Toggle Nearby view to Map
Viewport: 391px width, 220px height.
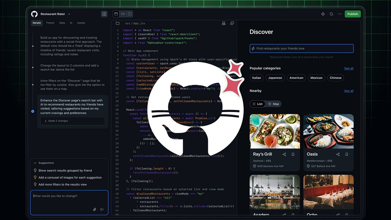(273, 104)
